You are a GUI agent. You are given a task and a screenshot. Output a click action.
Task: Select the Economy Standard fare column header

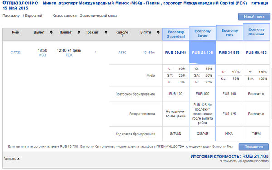point(257,32)
